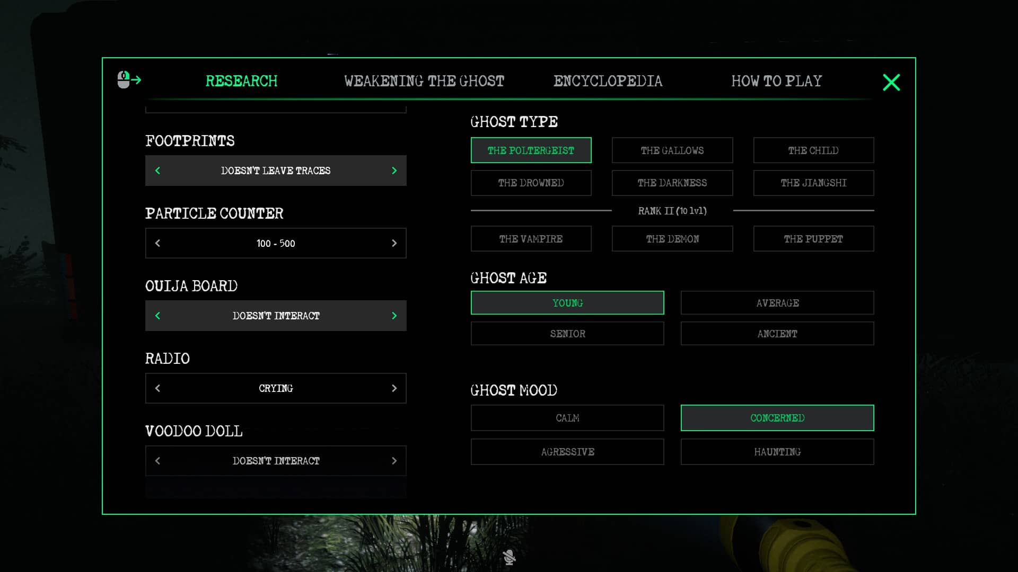Set ghost age to Average
This screenshot has height=572, width=1018.
click(777, 303)
